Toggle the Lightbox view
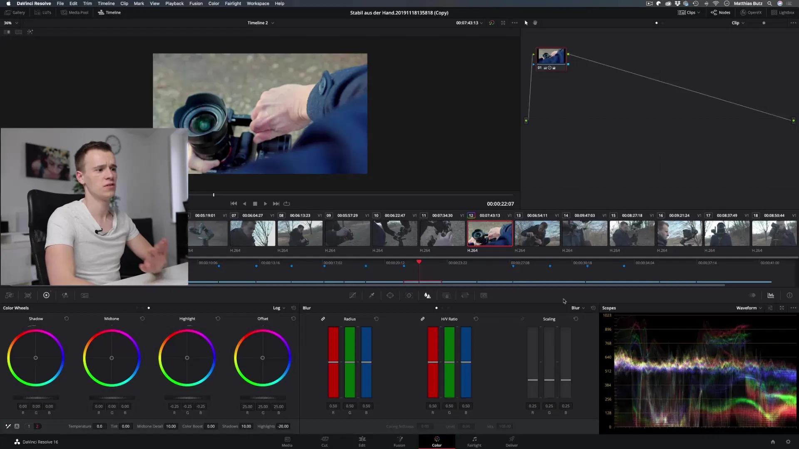Viewport: 799px width, 449px height. coord(783,12)
